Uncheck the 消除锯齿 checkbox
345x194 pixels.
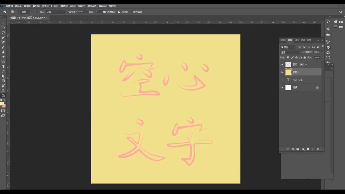105,12
